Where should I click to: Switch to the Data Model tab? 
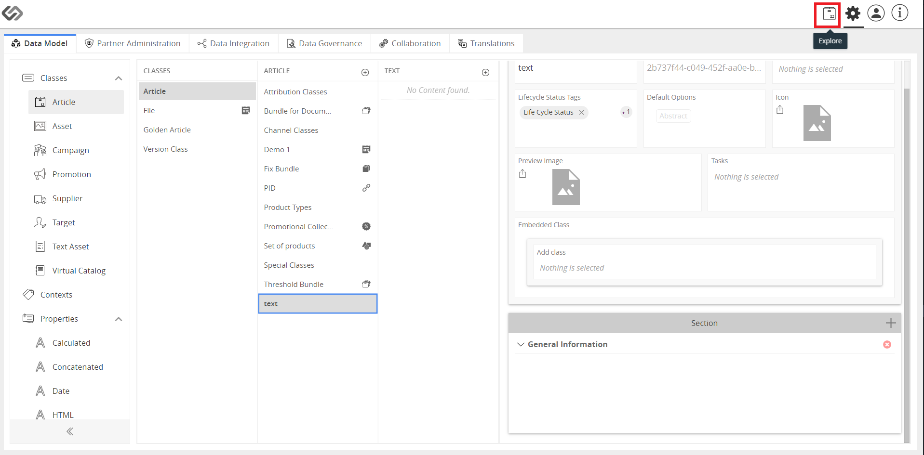(x=40, y=43)
